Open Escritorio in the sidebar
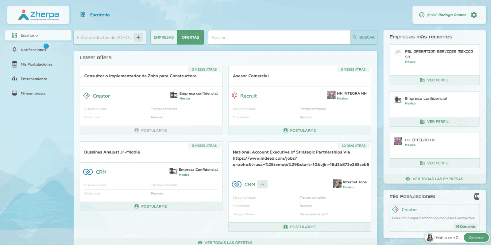Viewport: 491px width, 245px height. pyautogui.click(x=38, y=35)
